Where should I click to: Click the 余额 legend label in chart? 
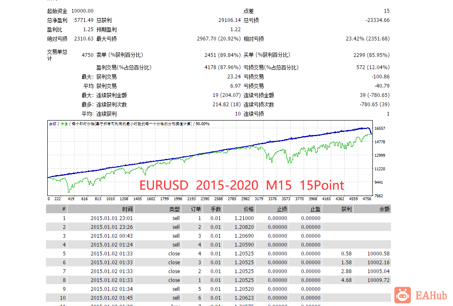pos(53,124)
